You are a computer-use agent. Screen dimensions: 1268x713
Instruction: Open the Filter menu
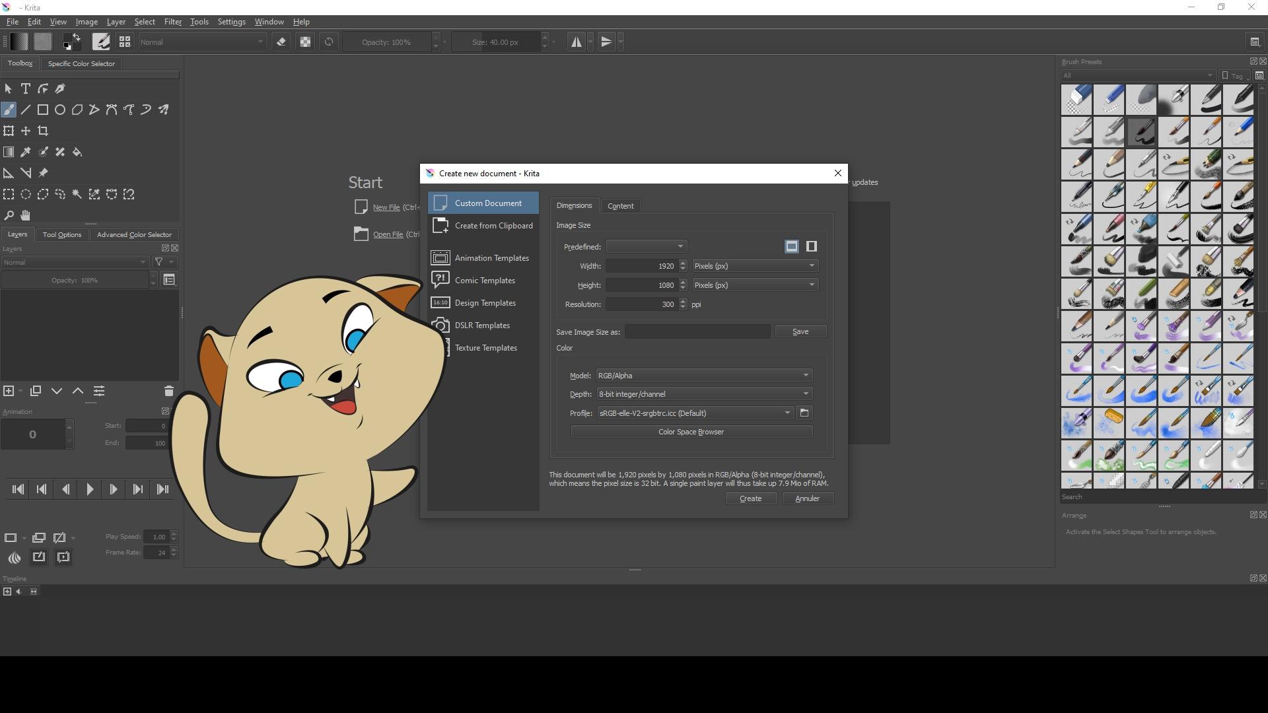tap(172, 21)
